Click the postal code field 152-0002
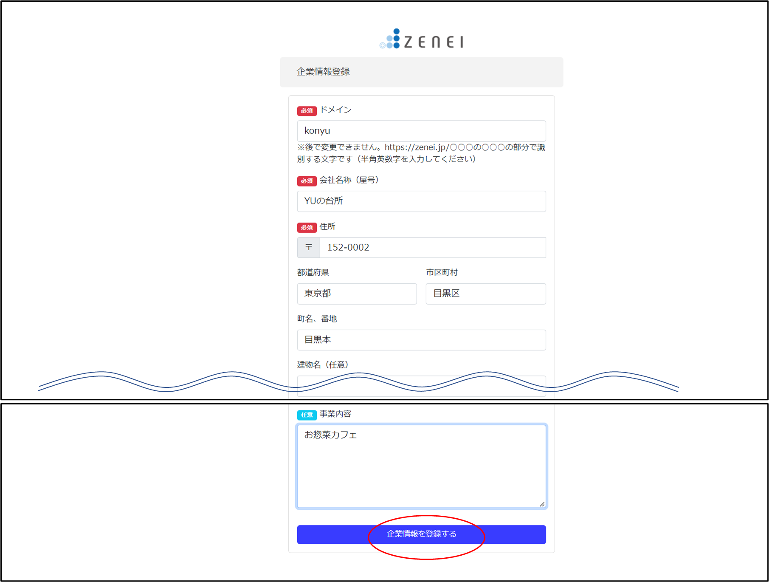The height and width of the screenshot is (582, 769). pos(433,247)
